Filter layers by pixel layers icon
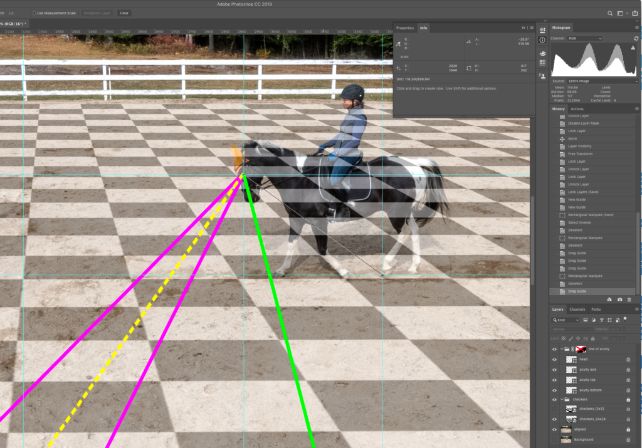Image resolution: width=642 pixels, height=448 pixels. (x=586, y=320)
